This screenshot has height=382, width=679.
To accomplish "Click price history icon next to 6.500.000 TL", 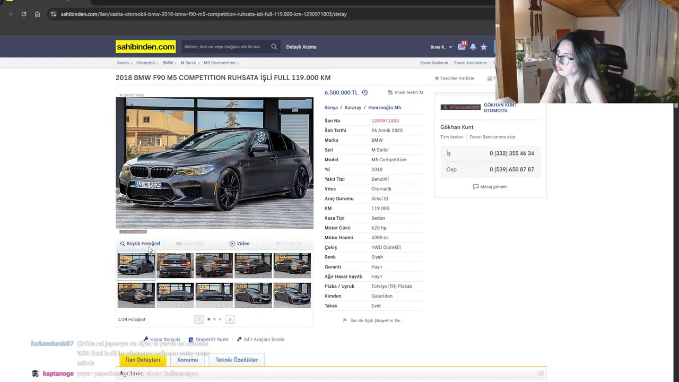I will tap(364, 92).
